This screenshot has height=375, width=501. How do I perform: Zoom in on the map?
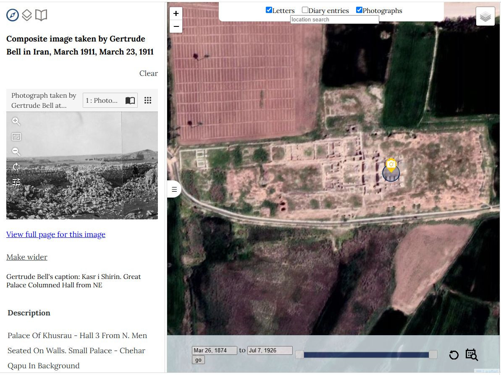pos(176,13)
